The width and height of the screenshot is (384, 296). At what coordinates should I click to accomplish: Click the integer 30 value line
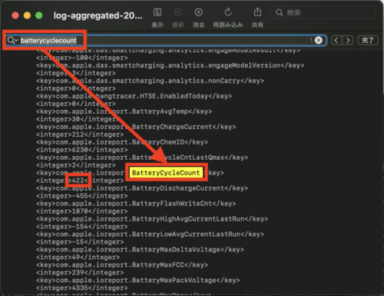tap(78, 119)
